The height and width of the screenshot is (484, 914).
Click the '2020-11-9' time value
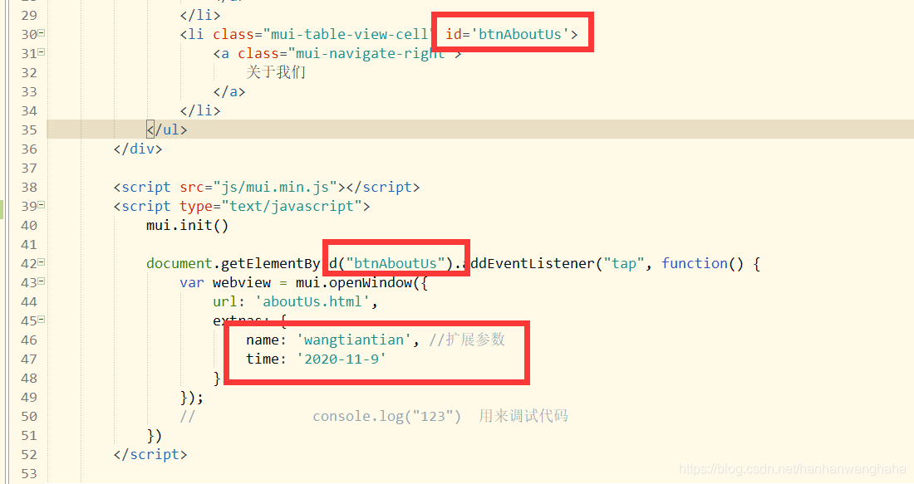click(342, 359)
